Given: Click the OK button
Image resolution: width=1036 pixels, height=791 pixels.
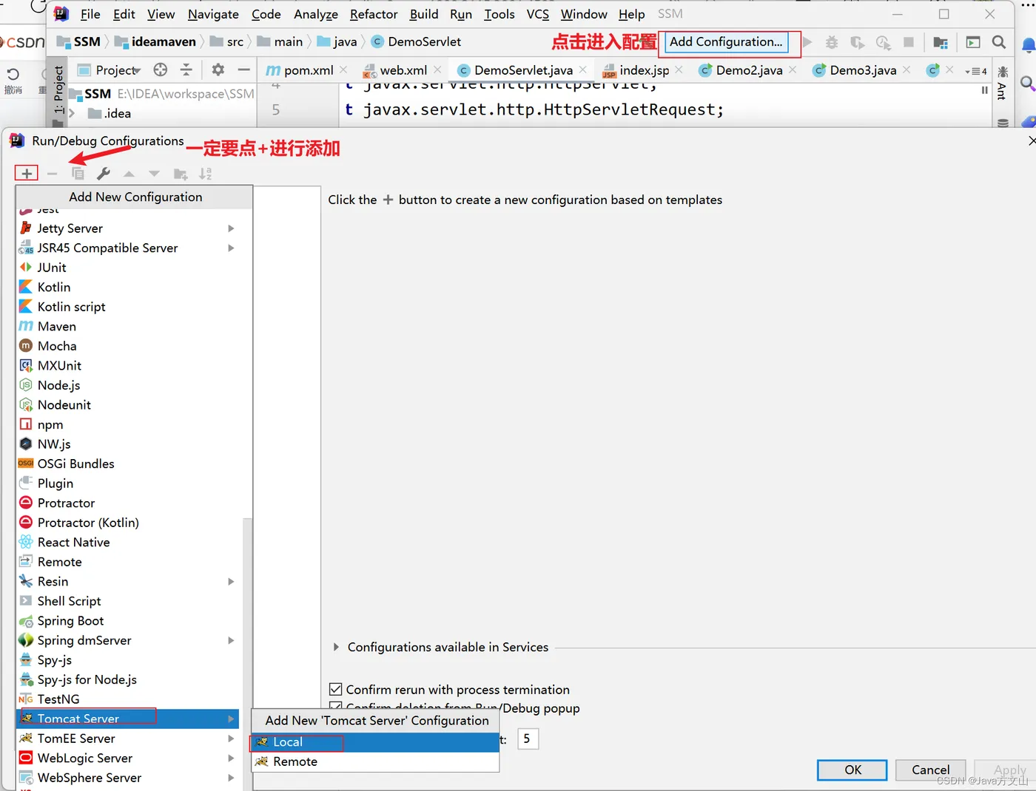Looking at the screenshot, I should pyautogui.click(x=852, y=770).
